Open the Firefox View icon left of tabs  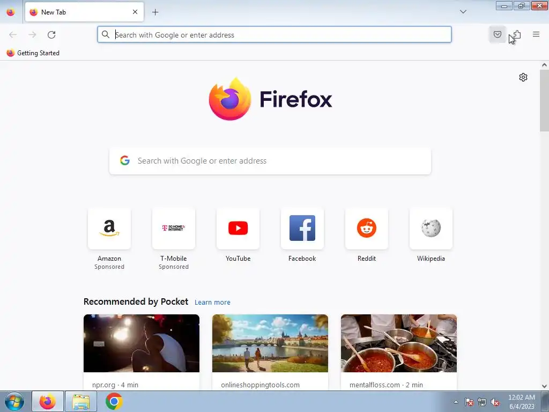pyautogui.click(x=11, y=12)
